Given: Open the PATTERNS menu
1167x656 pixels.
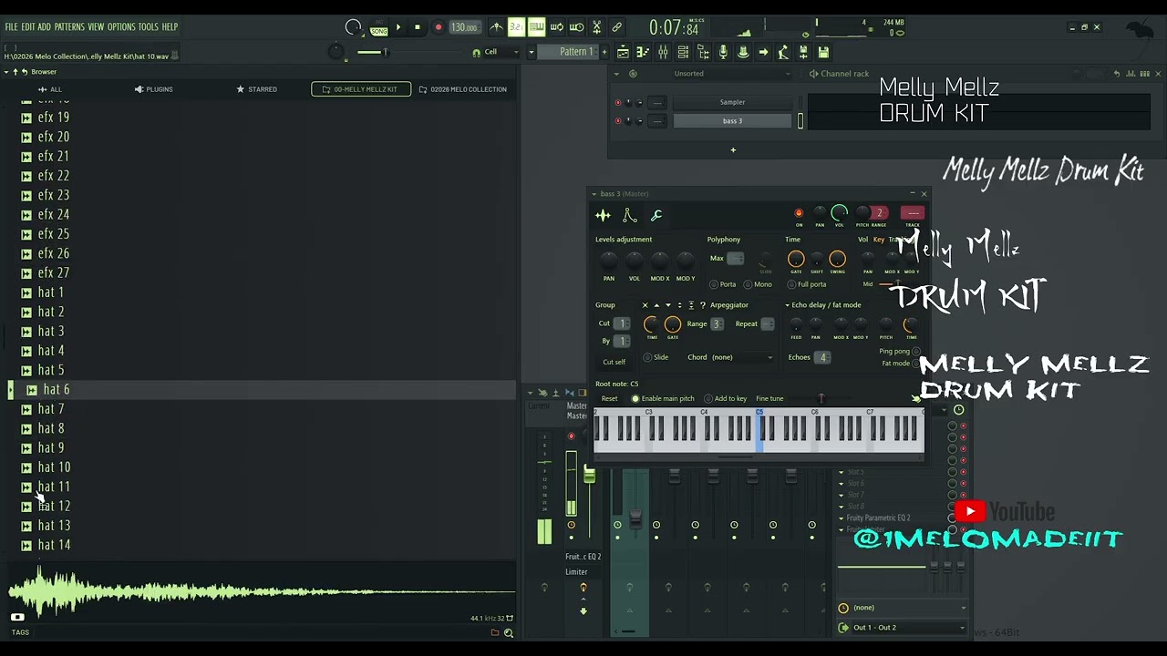Looking at the screenshot, I should coord(69,26).
